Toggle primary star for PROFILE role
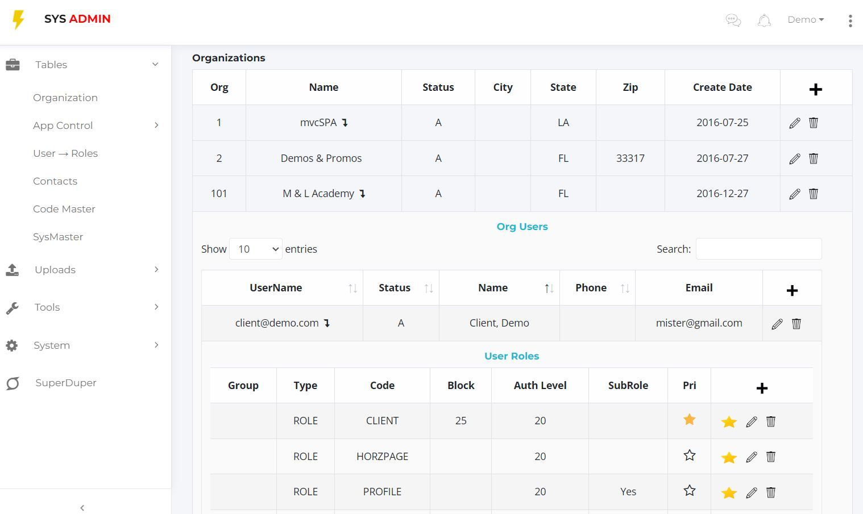Viewport: 863px width, 514px height. 690,491
